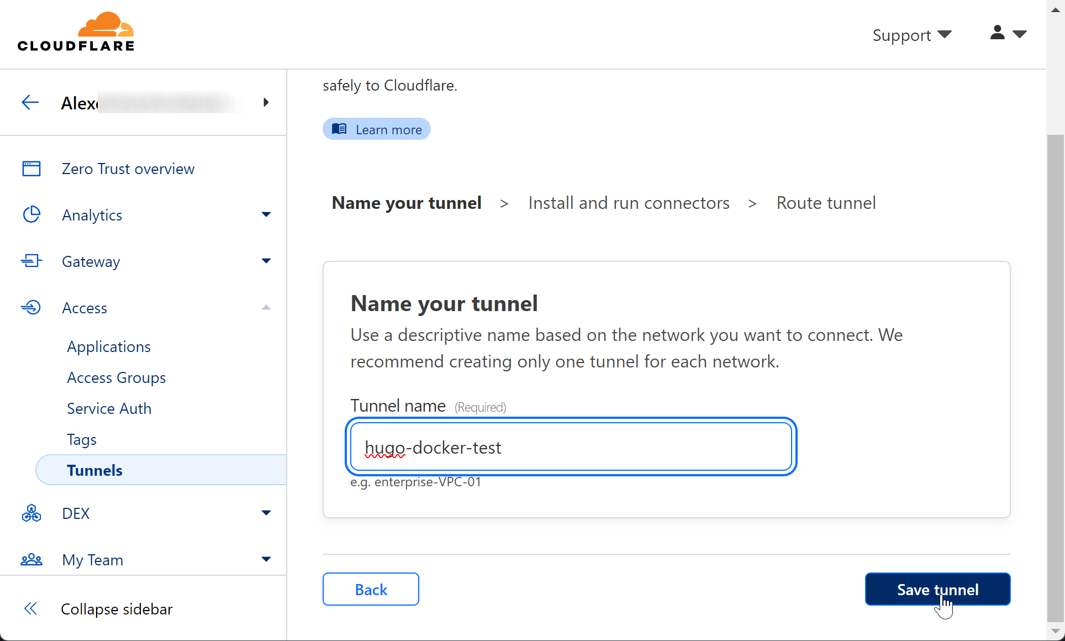Click the Access sidebar label
The image size is (1065, 641).
(85, 308)
